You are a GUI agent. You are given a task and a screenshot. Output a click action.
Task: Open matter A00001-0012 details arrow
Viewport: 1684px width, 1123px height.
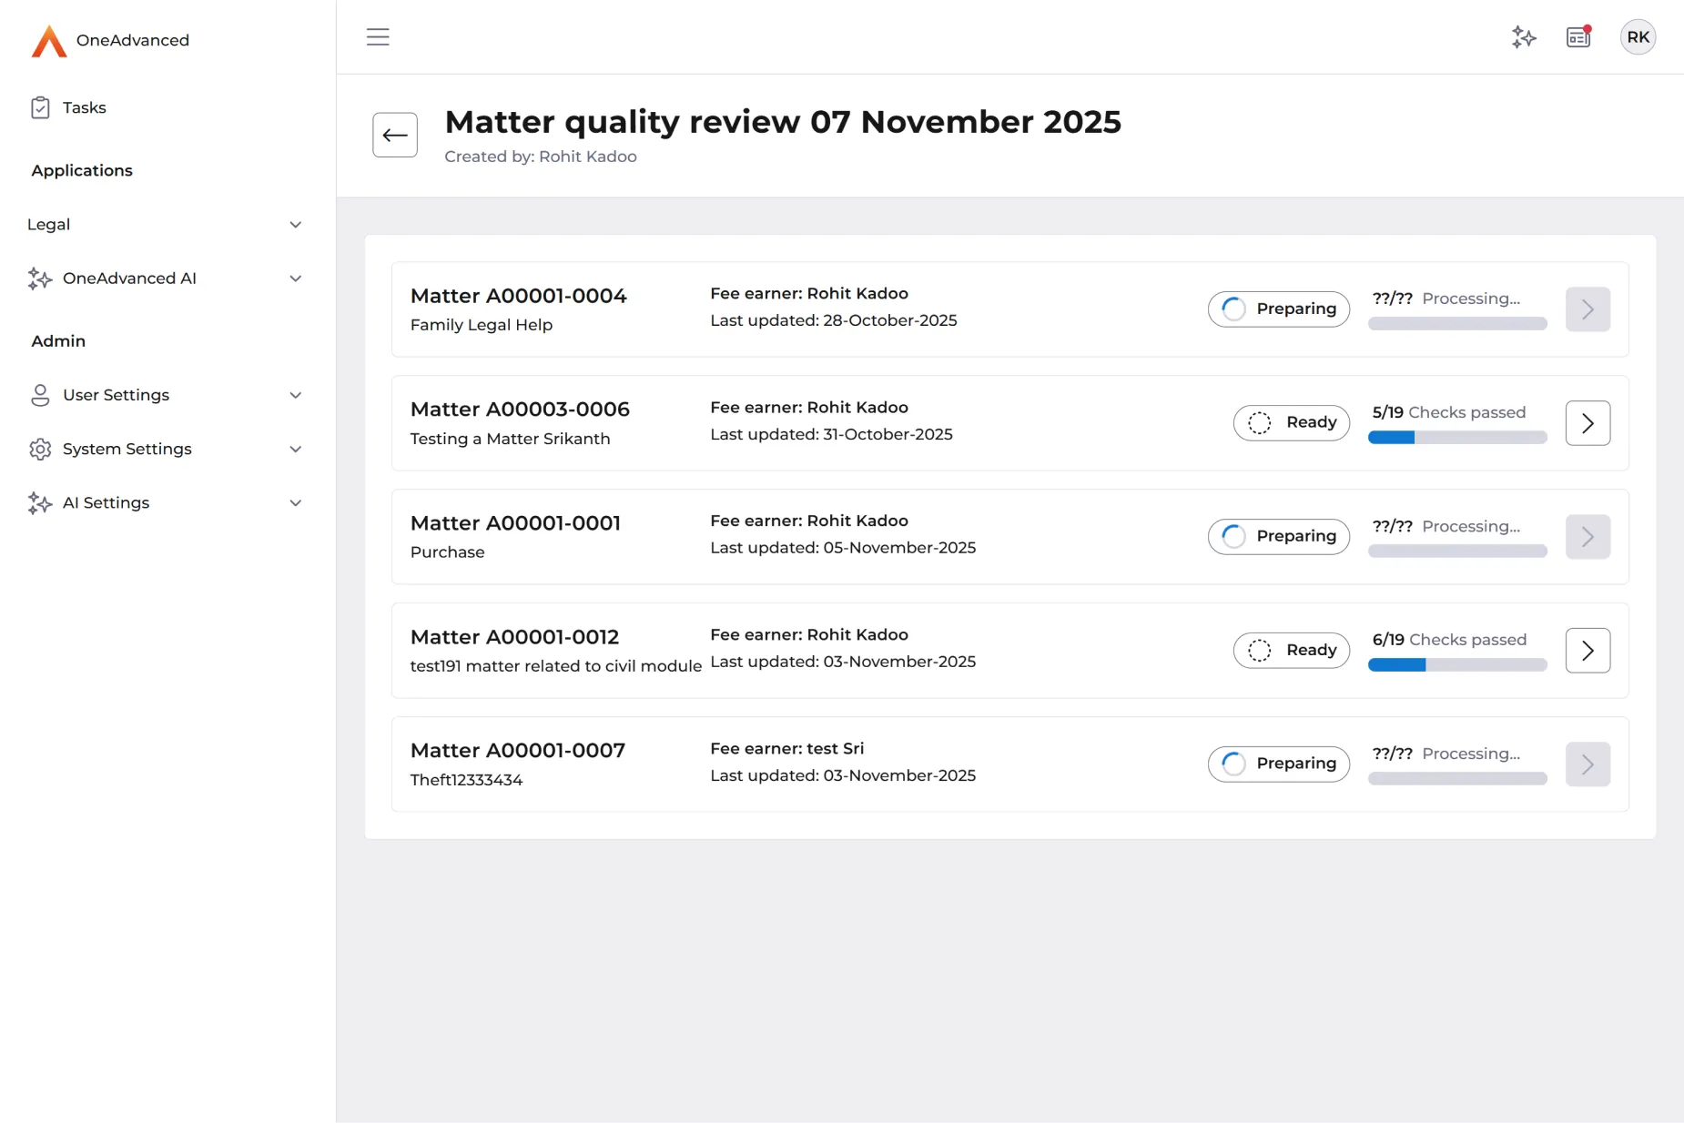(1588, 651)
